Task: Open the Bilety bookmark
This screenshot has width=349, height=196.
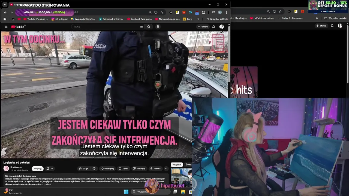Action: coord(188,19)
